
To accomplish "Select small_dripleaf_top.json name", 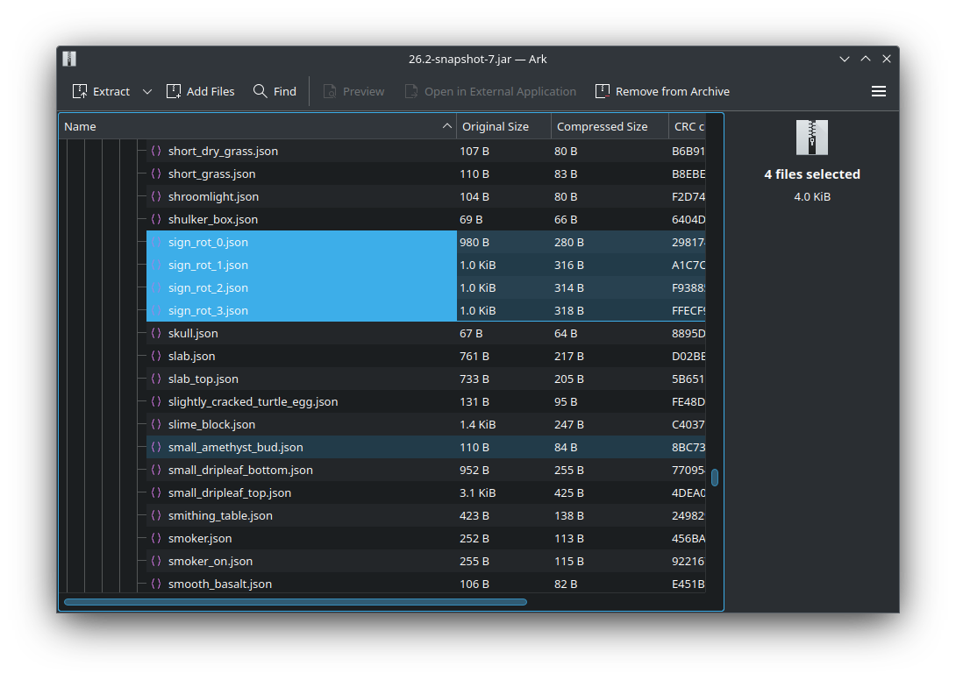I will [x=230, y=492].
